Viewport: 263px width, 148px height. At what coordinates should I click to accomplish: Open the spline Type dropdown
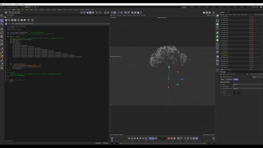coord(247,84)
